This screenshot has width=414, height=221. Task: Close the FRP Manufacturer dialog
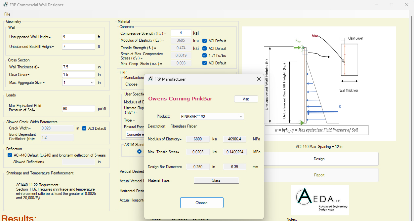pyautogui.click(x=259, y=79)
